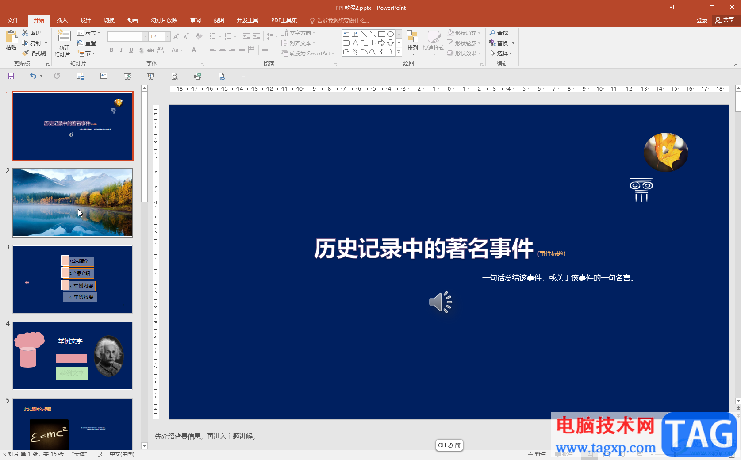Save the presentation from quick access toolbar
This screenshot has width=741, height=460.
pos(11,76)
